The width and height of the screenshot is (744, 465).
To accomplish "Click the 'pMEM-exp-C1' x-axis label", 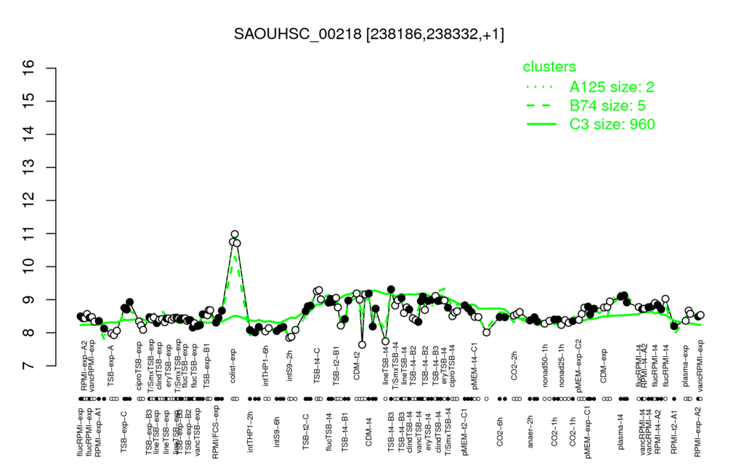I will tap(588, 432).
